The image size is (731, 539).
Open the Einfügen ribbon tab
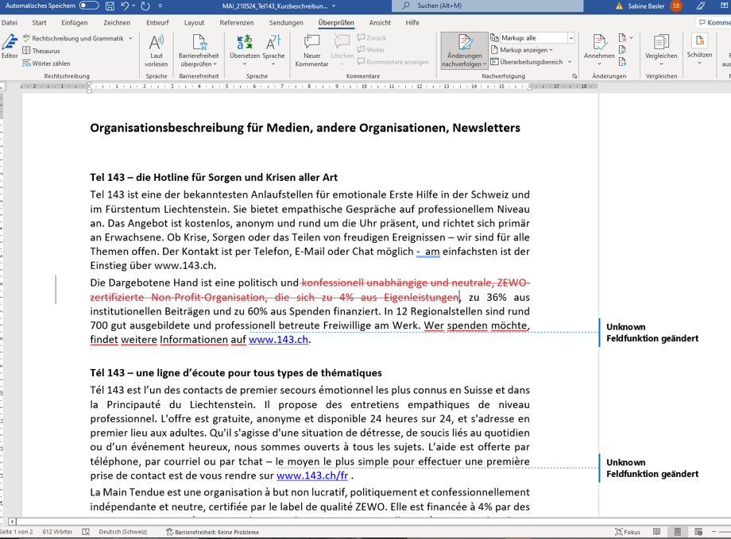click(74, 23)
